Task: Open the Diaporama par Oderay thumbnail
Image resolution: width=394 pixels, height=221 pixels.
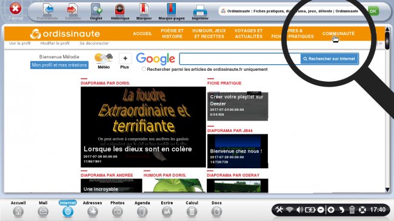Action: click(x=238, y=186)
